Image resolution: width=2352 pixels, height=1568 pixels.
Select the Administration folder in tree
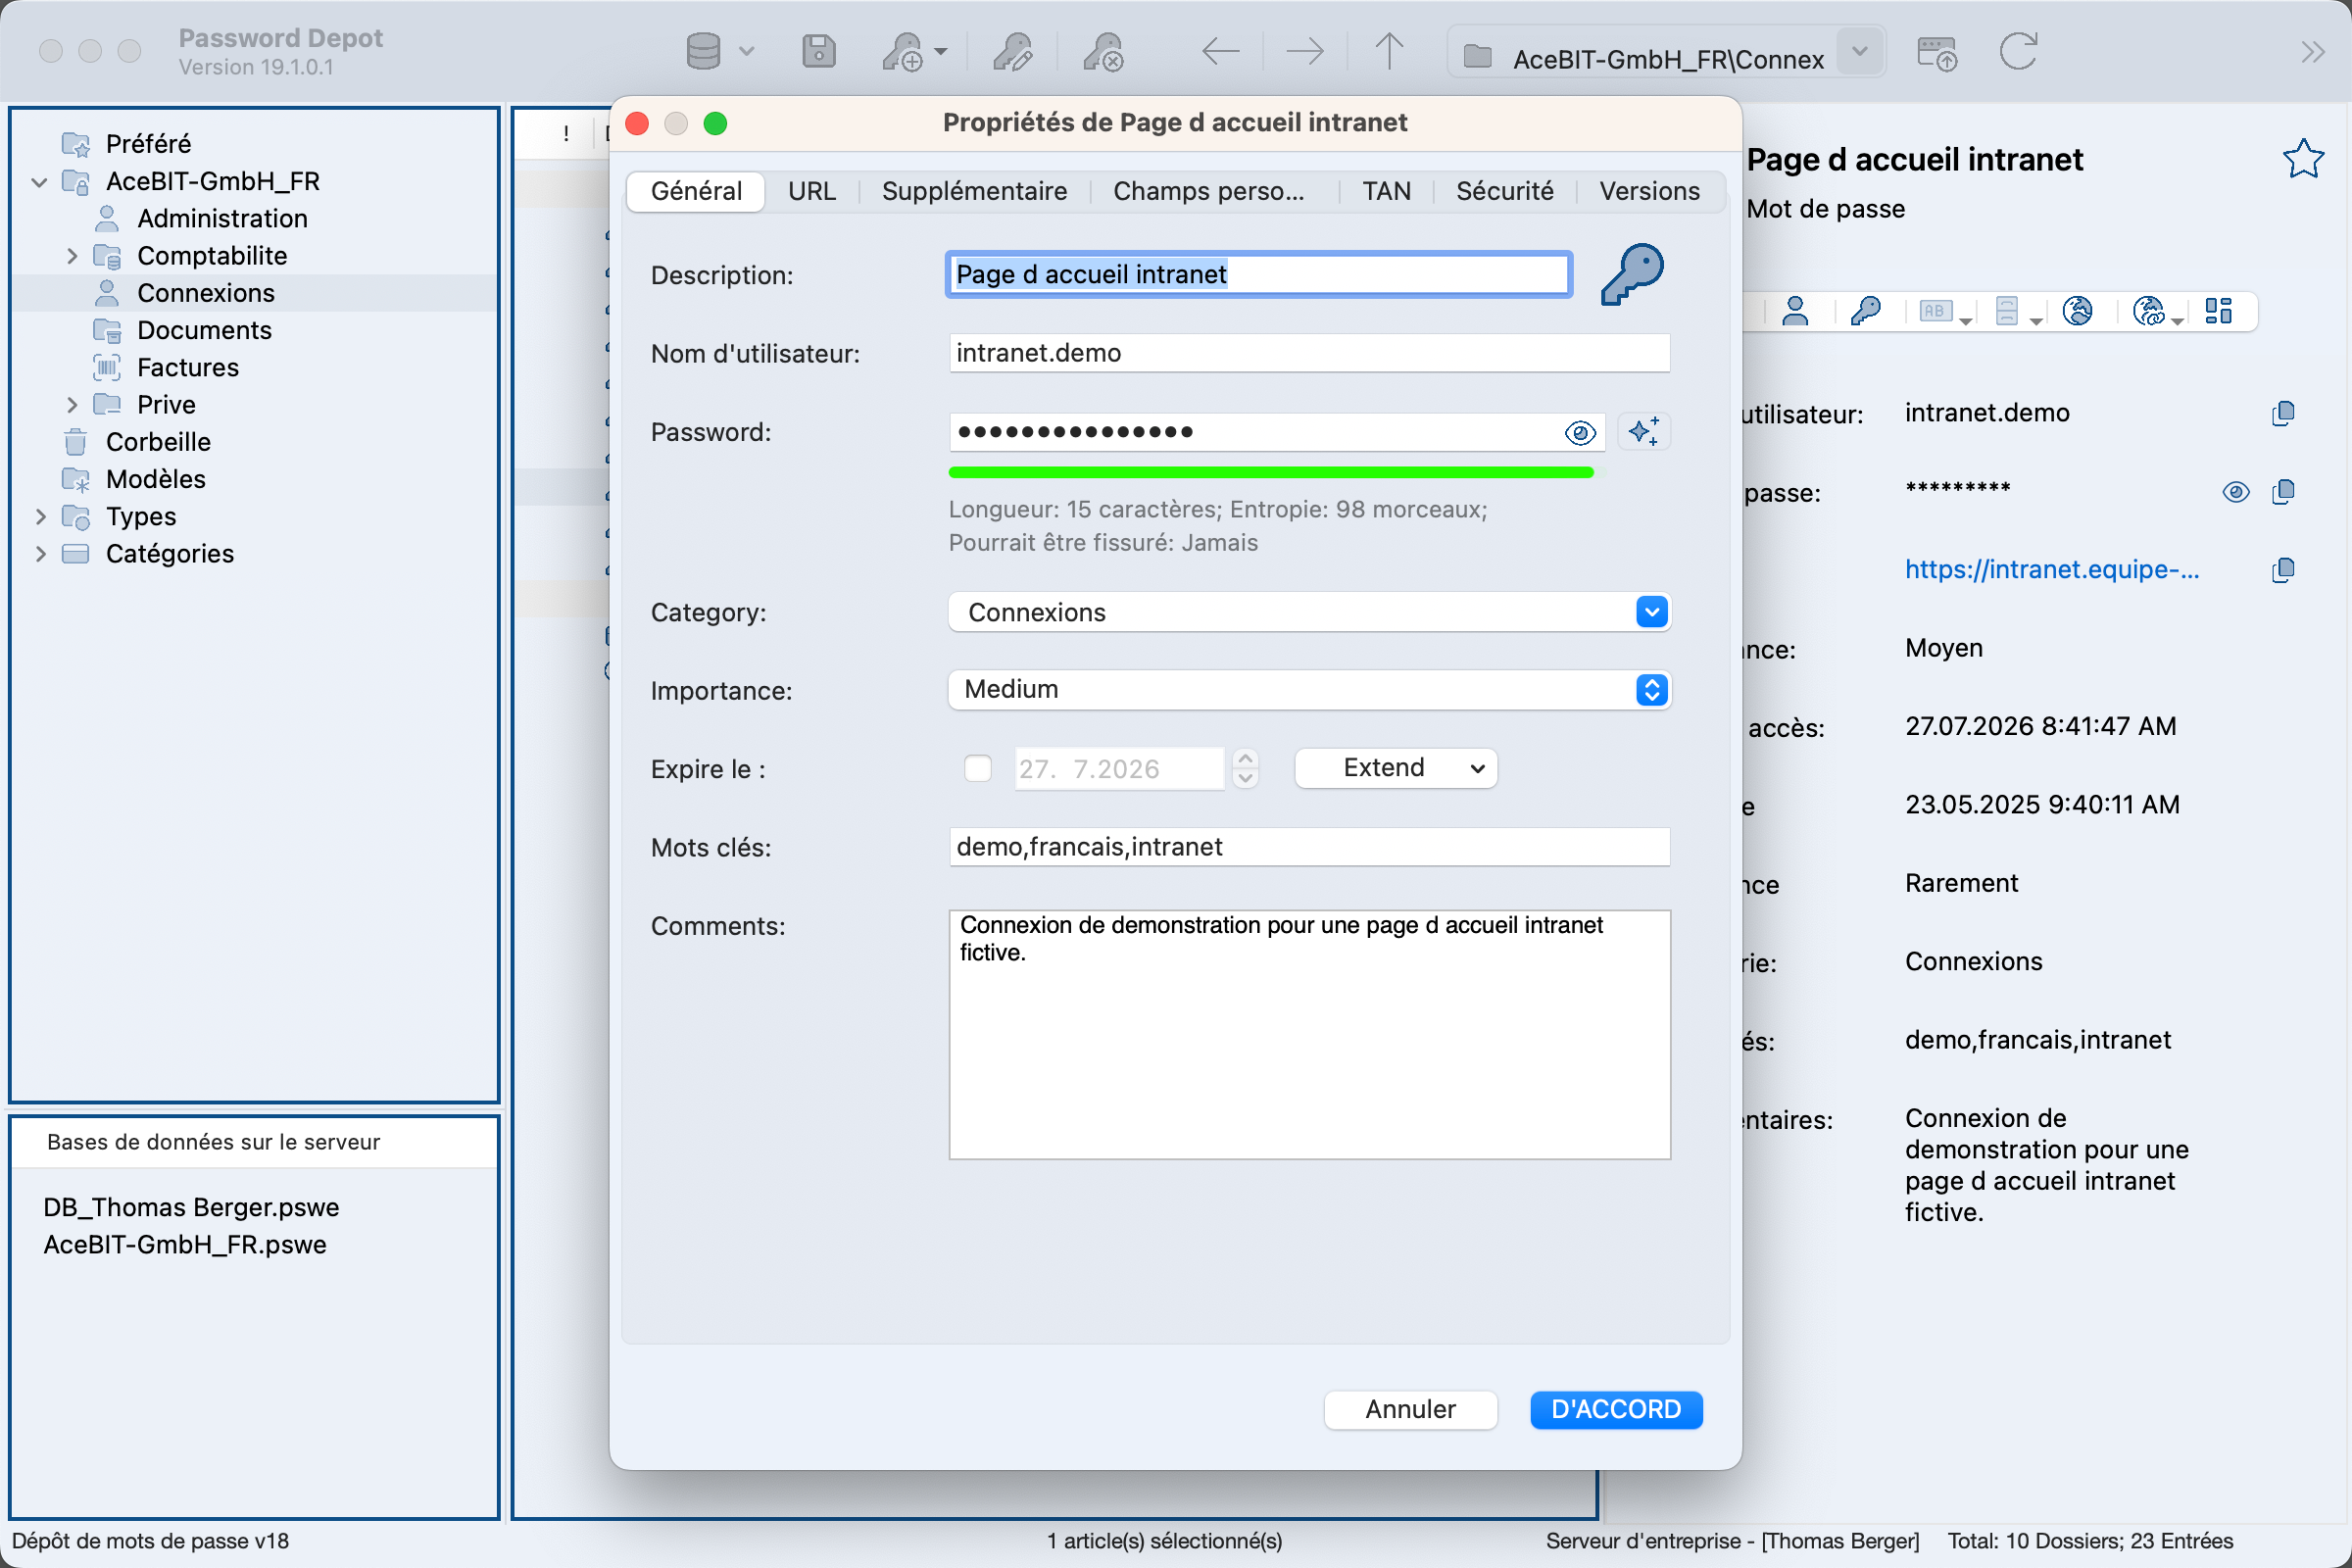(x=222, y=219)
